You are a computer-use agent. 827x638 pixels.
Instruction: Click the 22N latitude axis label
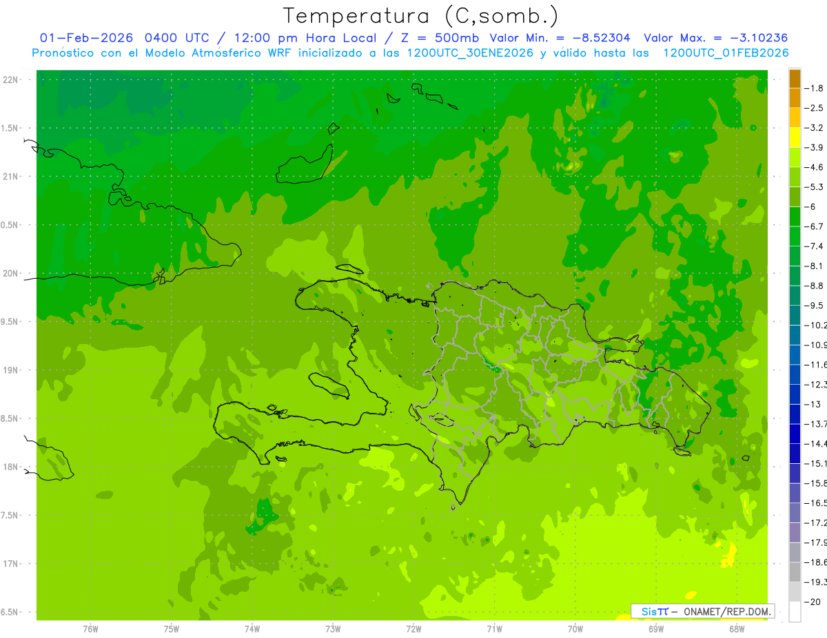click(x=11, y=80)
